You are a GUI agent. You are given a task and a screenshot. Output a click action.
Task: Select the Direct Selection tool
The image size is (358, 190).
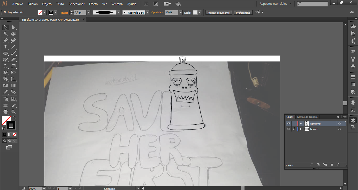13,27
